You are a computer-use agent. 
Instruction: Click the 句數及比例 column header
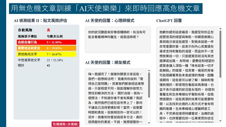[x=55, y=36]
